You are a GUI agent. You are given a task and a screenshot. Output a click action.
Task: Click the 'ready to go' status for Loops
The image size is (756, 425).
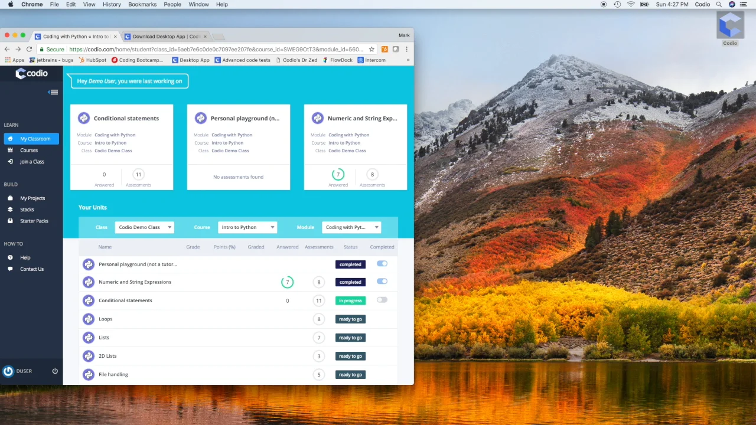[x=350, y=319]
